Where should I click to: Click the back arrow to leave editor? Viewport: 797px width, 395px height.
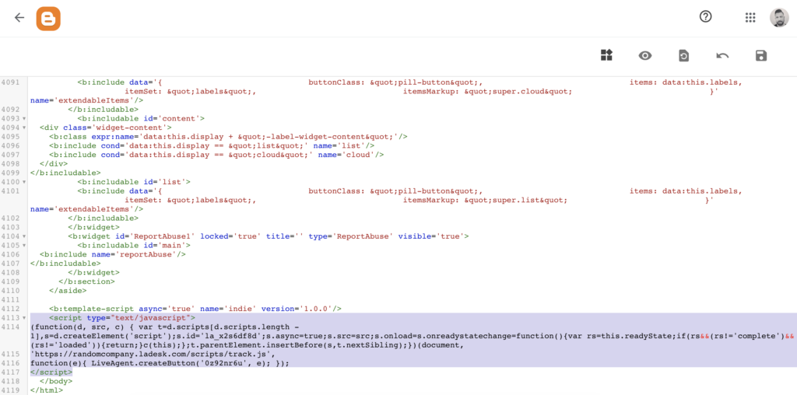[x=19, y=17]
